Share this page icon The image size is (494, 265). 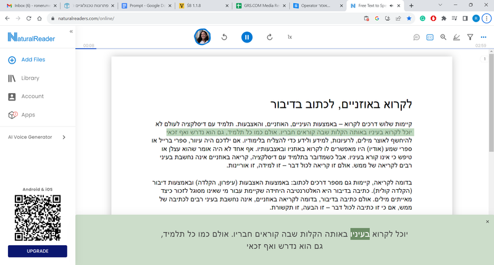point(398,18)
